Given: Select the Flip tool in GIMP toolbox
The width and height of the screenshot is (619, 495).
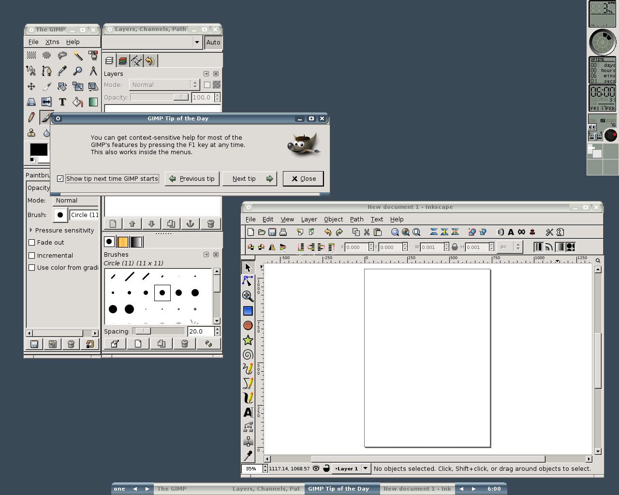Looking at the screenshot, I should pyautogui.click(x=47, y=102).
